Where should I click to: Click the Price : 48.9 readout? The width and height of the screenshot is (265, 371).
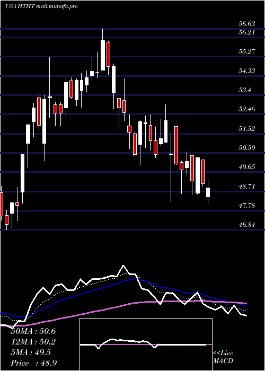tap(33, 363)
